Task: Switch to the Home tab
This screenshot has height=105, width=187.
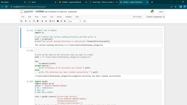Action: 42,2
